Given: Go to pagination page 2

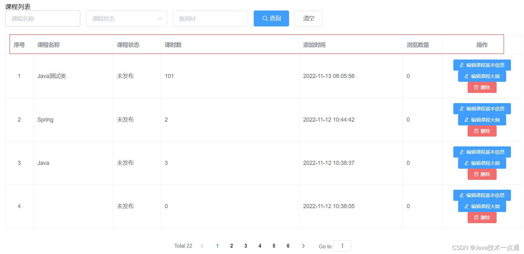Looking at the screenshot, I should (231, 246).
